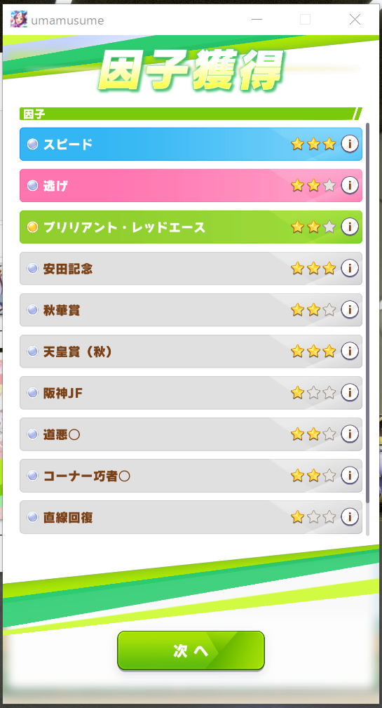
Task: Select the blue スピード factor row
Action: [191, 144]
